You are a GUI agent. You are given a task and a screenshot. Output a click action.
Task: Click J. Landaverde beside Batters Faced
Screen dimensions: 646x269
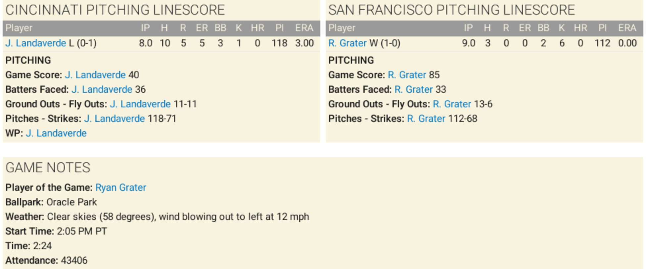pos(102,89)
